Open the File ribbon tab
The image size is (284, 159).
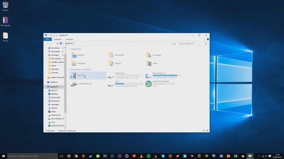coord(47,39)
